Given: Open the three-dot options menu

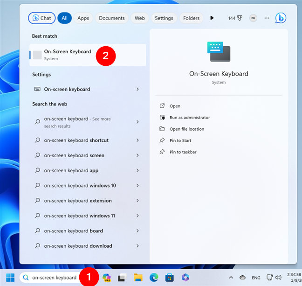Looking at the screenshot, I should coord(267,18).
